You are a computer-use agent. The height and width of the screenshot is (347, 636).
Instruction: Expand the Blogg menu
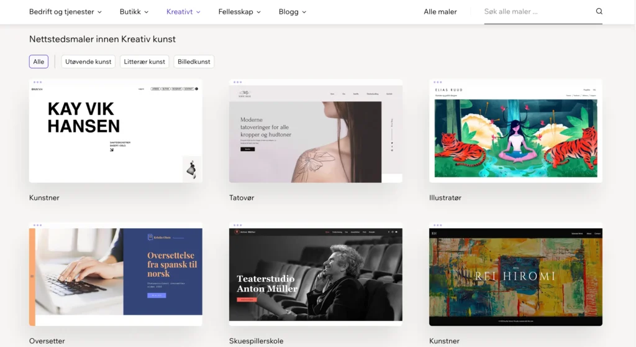tap(293, 11)
